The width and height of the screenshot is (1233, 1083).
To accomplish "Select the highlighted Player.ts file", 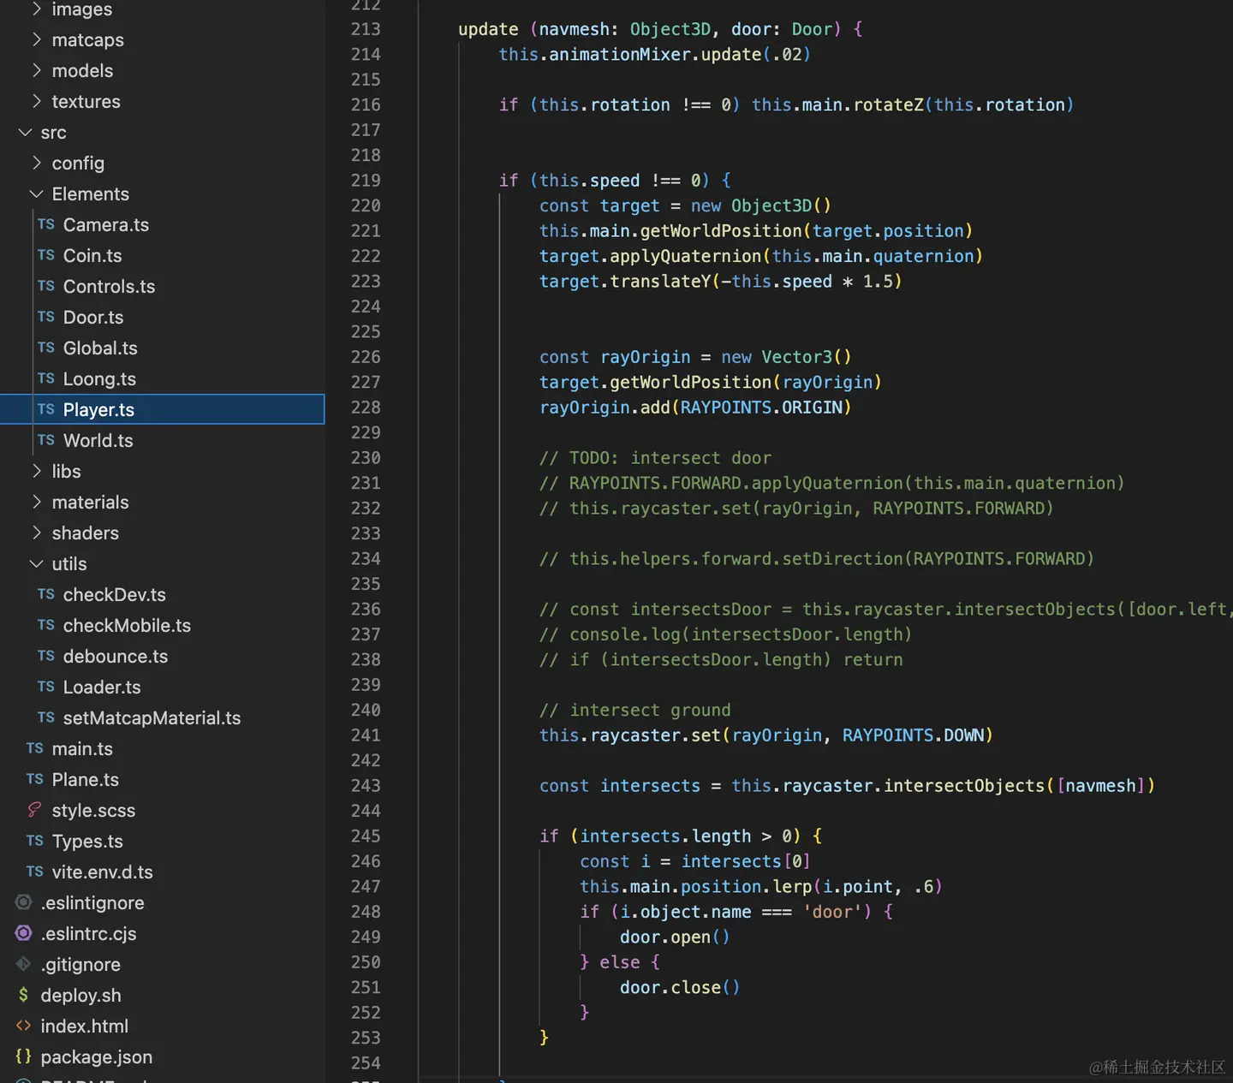I will click(163, 409).
